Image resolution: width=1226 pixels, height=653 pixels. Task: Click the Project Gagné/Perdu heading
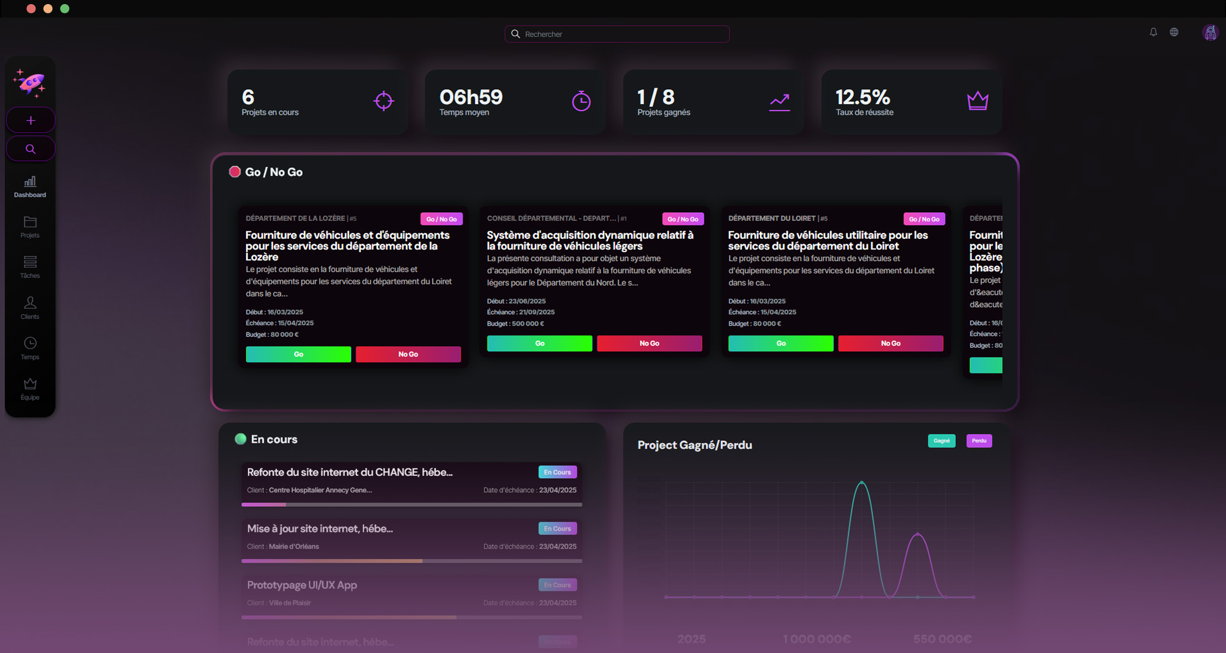tap(694, 445)
